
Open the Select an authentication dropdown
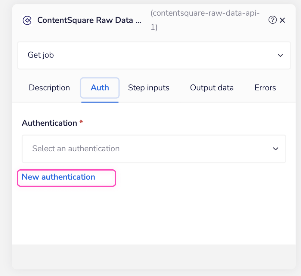tap(154, 149)
